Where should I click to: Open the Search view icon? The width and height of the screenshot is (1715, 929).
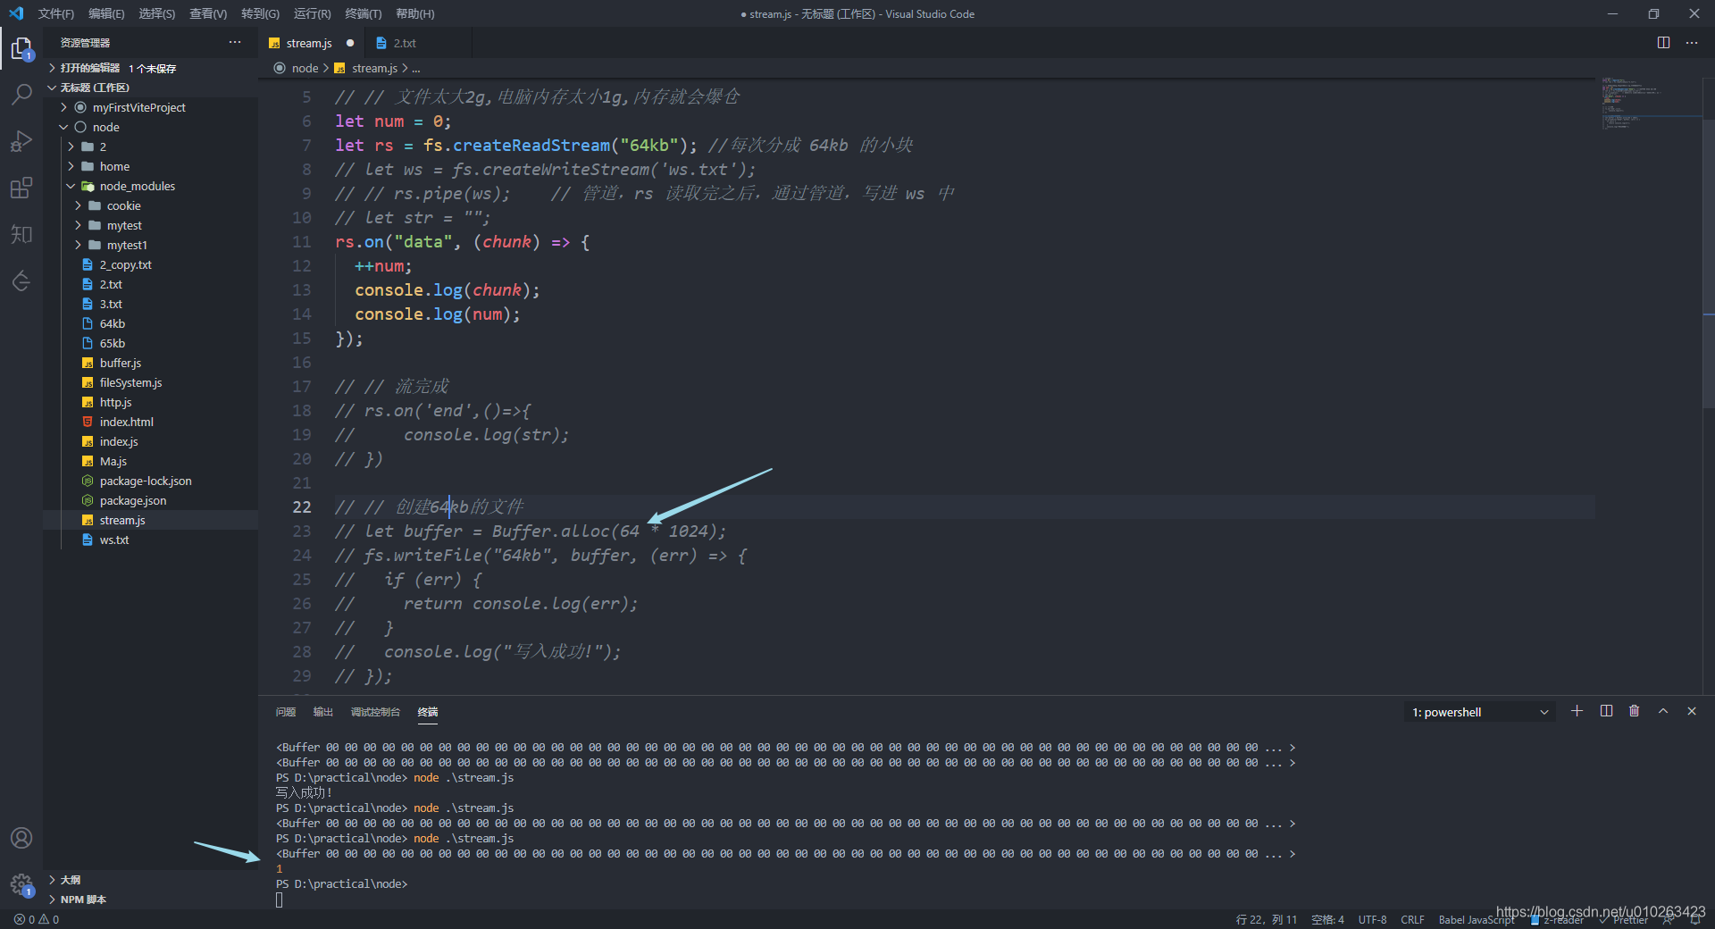click(x=21, y=94)
